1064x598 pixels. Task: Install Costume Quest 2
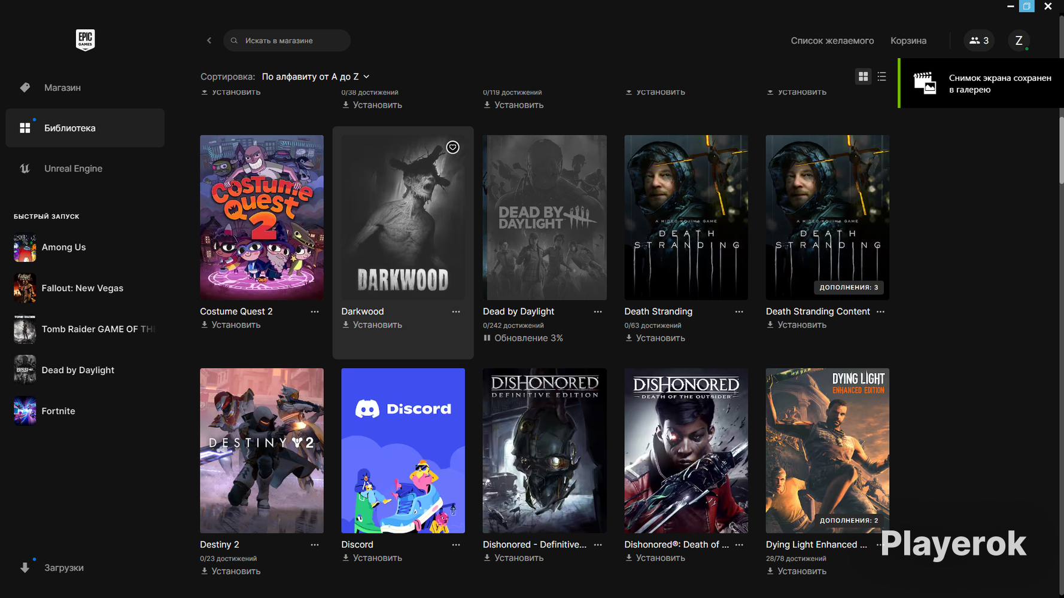pos(230,325)
